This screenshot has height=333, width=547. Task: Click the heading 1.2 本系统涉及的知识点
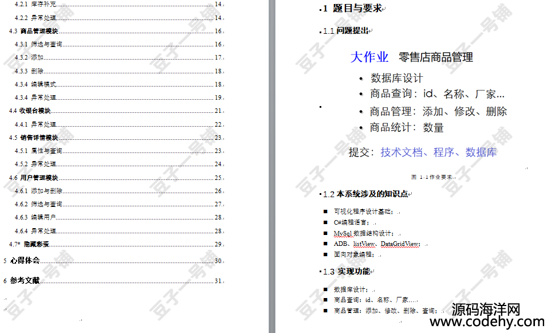pos(365,194)
